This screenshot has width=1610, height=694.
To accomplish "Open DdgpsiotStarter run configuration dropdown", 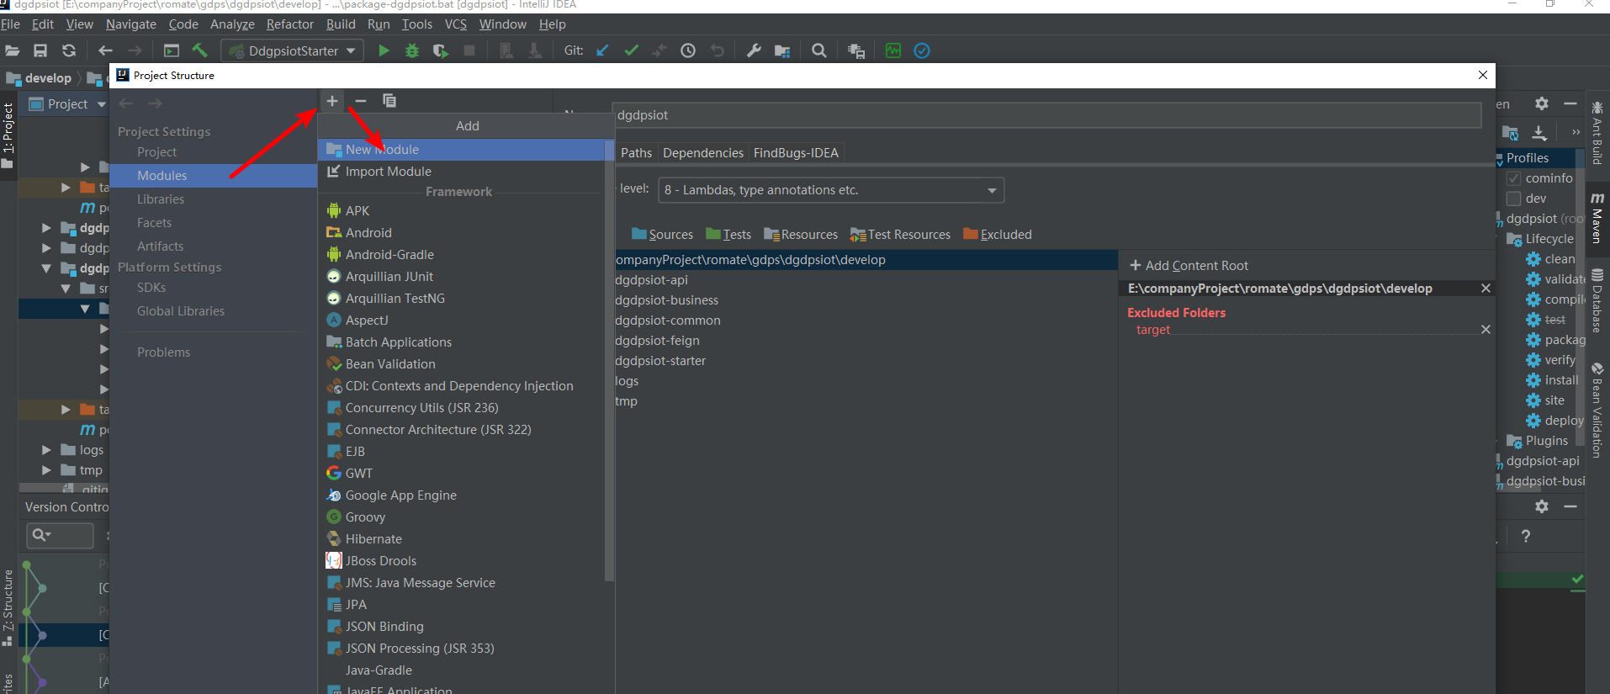I will click(x=293, y=50).
